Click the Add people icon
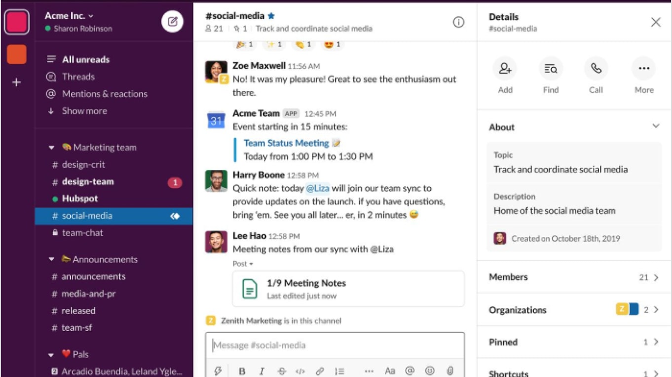This screenshot has width=672, height=377. pos(505,69)
